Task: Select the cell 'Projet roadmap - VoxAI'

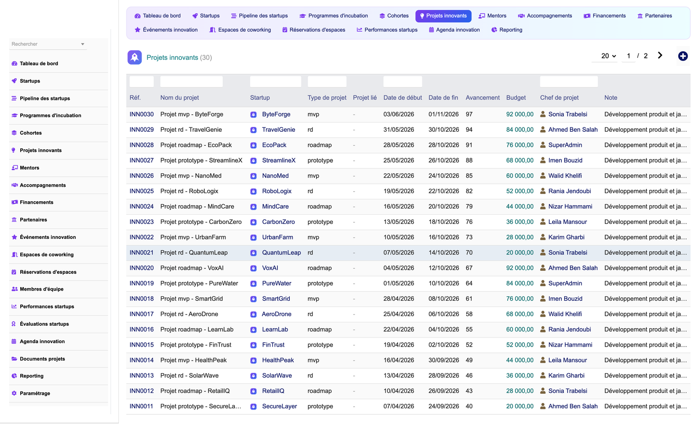Action: (x=192, y=268)
